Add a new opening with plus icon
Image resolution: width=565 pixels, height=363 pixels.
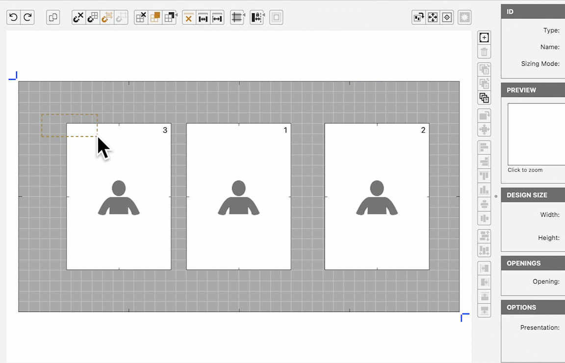(x=484, y=38)
